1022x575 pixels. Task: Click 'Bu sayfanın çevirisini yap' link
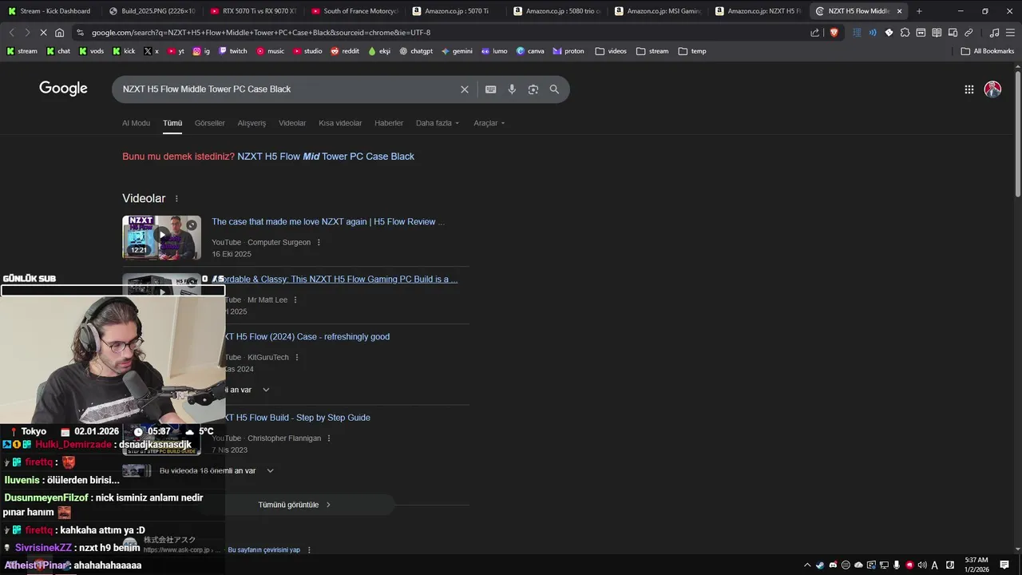[264, 550]
